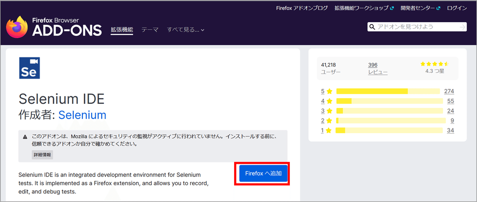Click the Selenium IDE extension icon
The width and height of the screenshot is (477, 202).
[29, 68]
